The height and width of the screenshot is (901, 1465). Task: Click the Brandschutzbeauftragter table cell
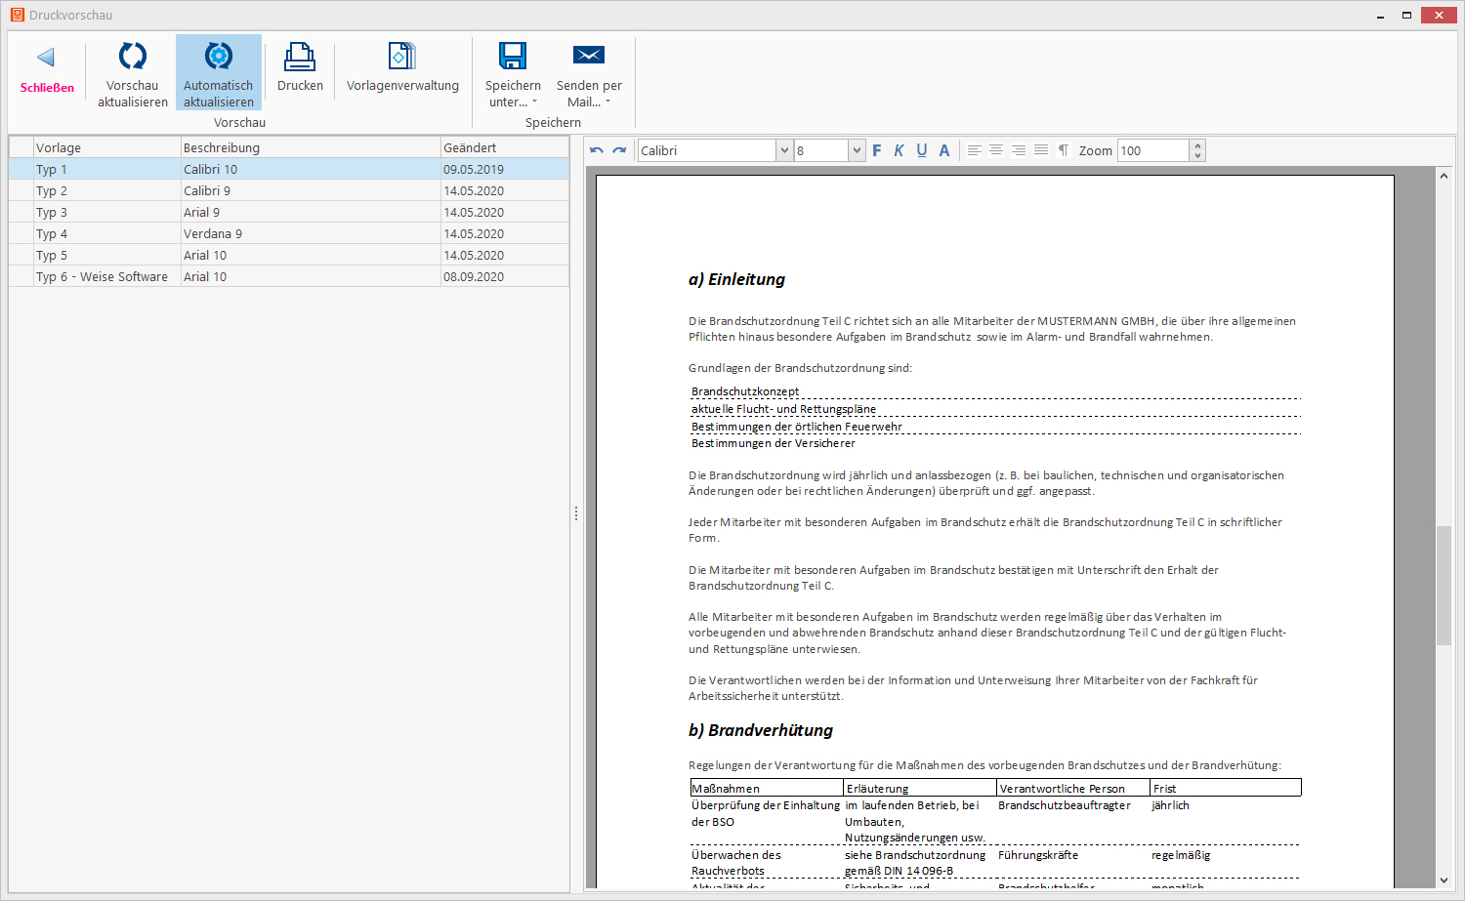click(1065, 805)
